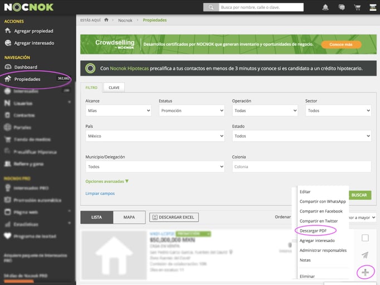Open the Ordenar sort dropdown
The height and width of the screenshot is (285, 380).
pos(362,218)
